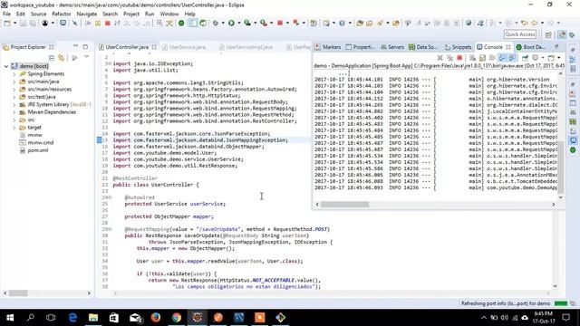Screen dimensions: 580x326
Task: Maximize the Project Explorer view
Action: (85, 46)
